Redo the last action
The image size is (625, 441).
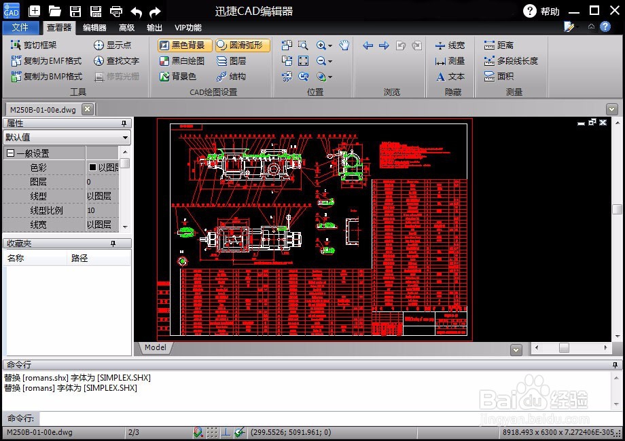click(155, 12)
